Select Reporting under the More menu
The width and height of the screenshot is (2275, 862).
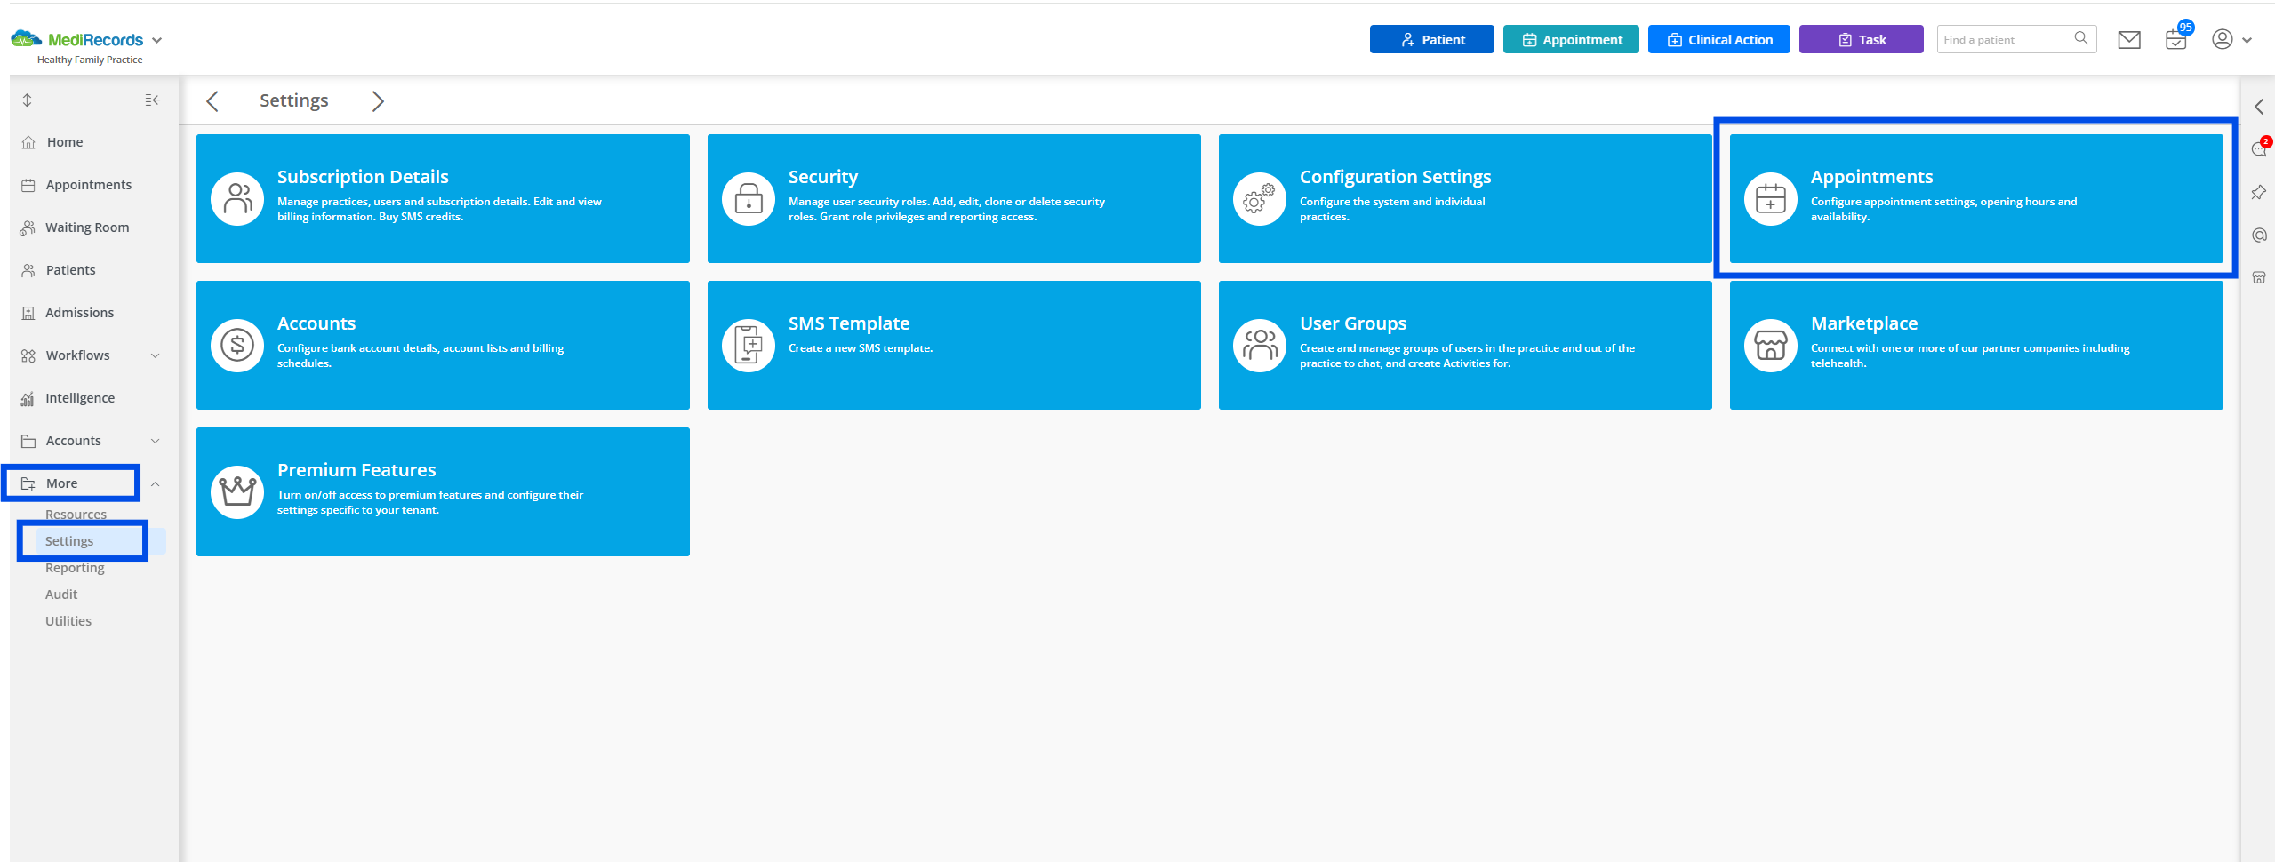pos(75,567)
